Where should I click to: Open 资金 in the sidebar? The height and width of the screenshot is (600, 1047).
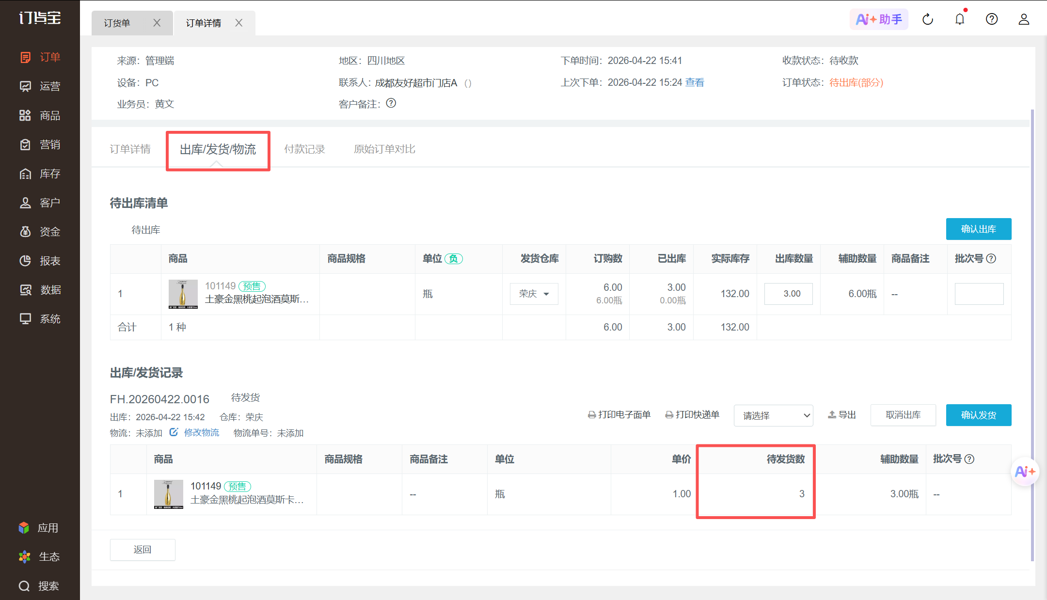40,232
